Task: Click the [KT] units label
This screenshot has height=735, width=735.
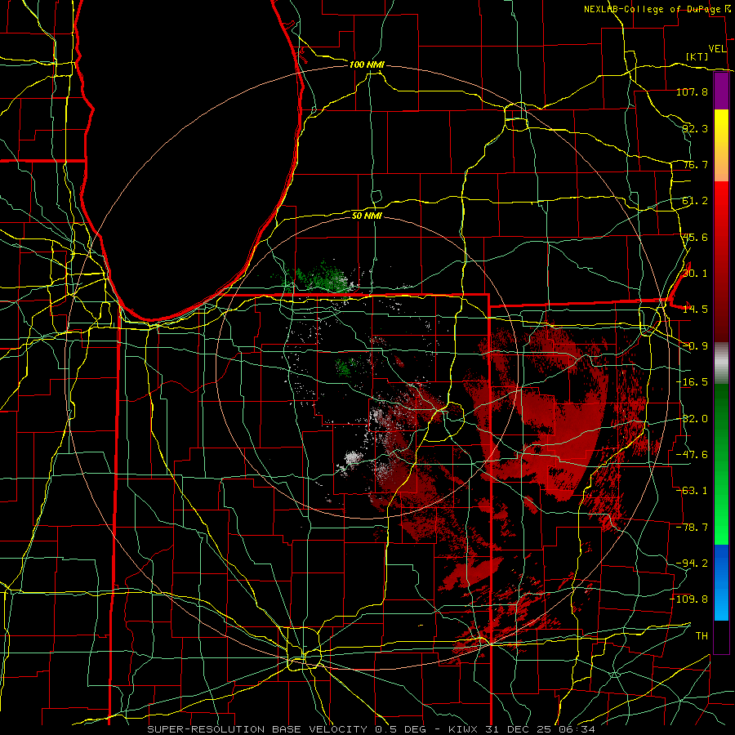Action: [697, 56]
